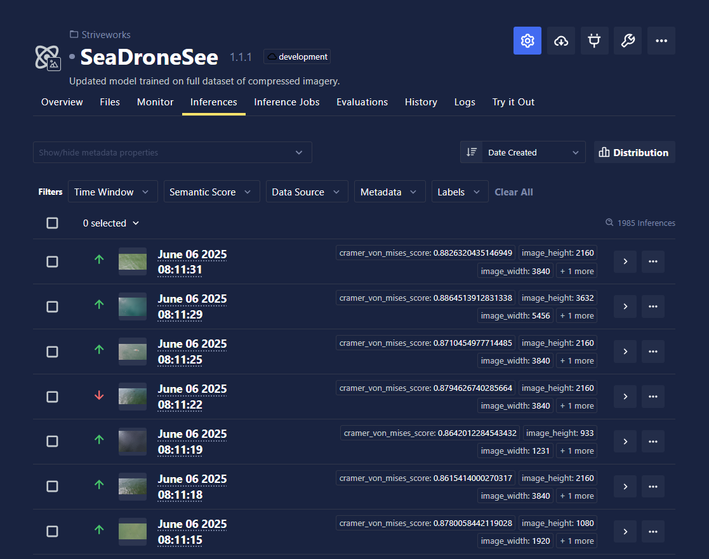
Task: Expand the Data Source filter
Action: click(x=307, y=192)
